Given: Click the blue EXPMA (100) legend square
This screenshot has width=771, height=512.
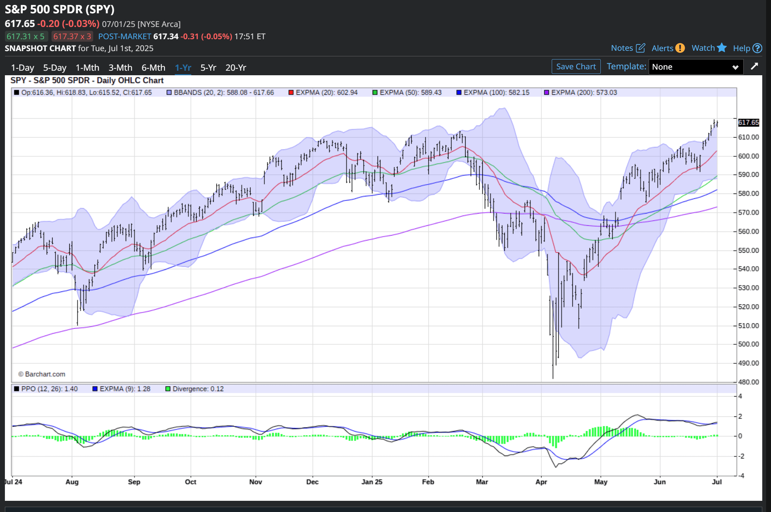Looking at the screenshot, I should [x=459, y=92].
